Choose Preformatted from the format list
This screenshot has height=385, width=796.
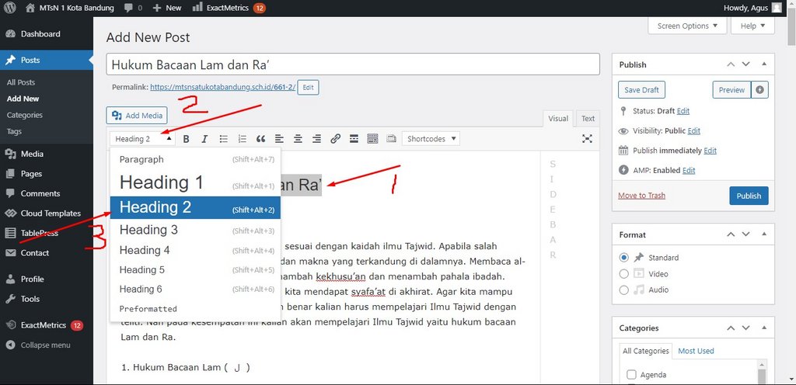click(x=195, y=308)
